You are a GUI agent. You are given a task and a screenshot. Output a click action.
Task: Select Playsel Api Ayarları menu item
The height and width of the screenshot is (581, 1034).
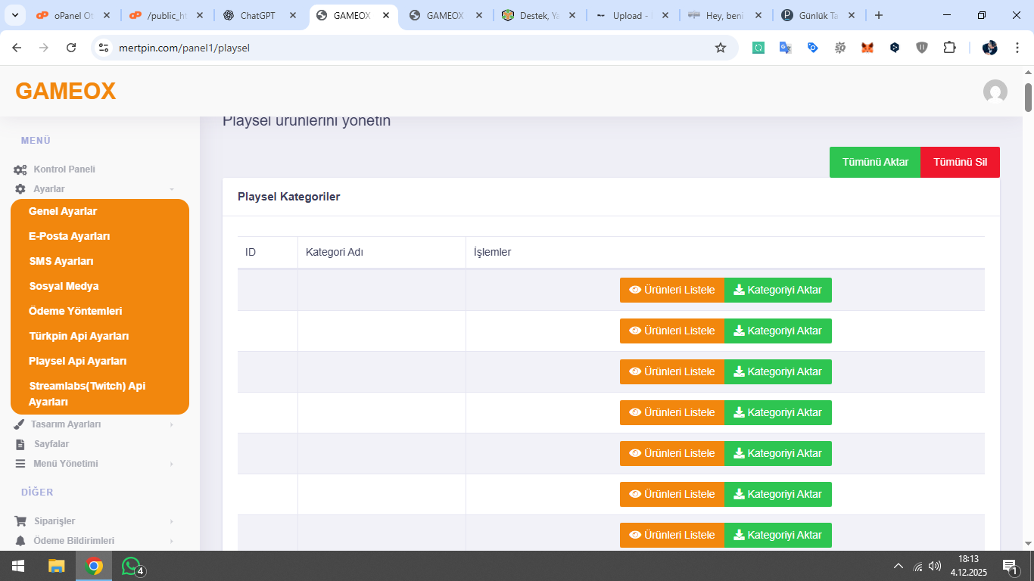[x=77, y=361]
